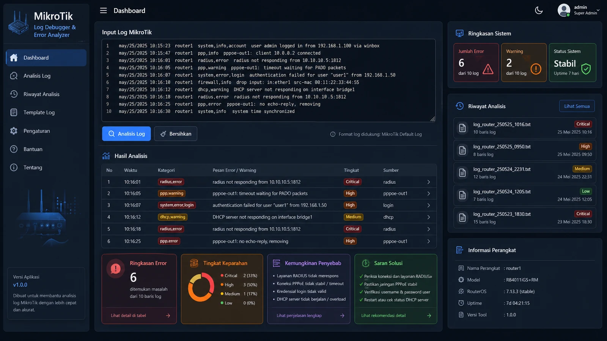The image size is (607, 341).
Task: Open Lihat detail di tabel link
Action: (140, 316)
